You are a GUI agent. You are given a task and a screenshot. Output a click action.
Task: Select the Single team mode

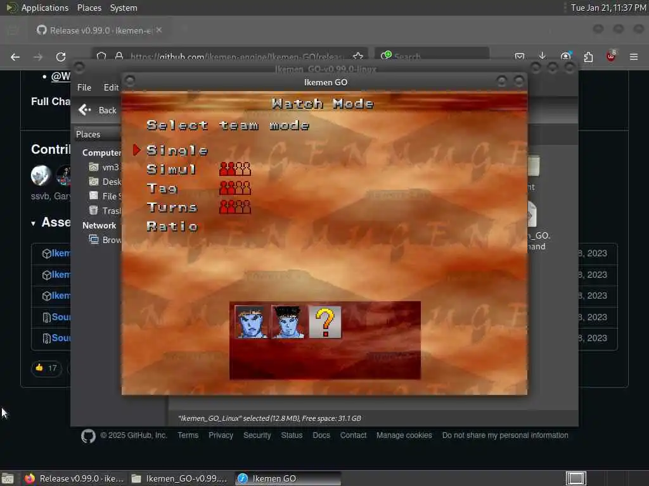tap(177, 151)
